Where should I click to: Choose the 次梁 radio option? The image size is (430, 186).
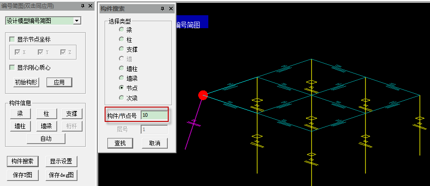121,98
